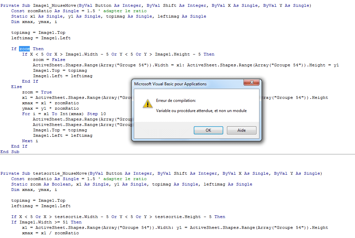Click the 'Static zoom As Boolean' line
Viewport: 355px width, 238px height.
132,185
